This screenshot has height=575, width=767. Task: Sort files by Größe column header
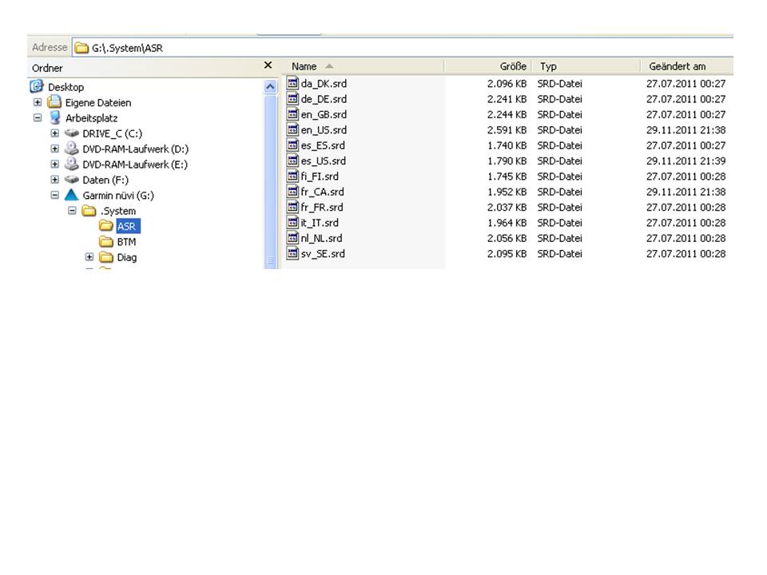coord(487,66)
